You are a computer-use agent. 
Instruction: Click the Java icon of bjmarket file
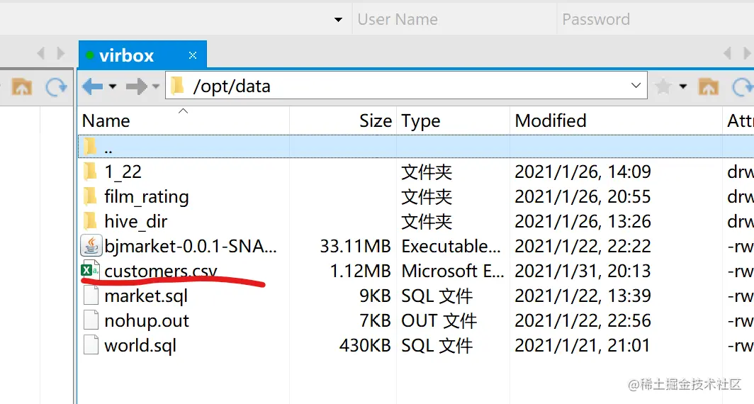[91, 246]
